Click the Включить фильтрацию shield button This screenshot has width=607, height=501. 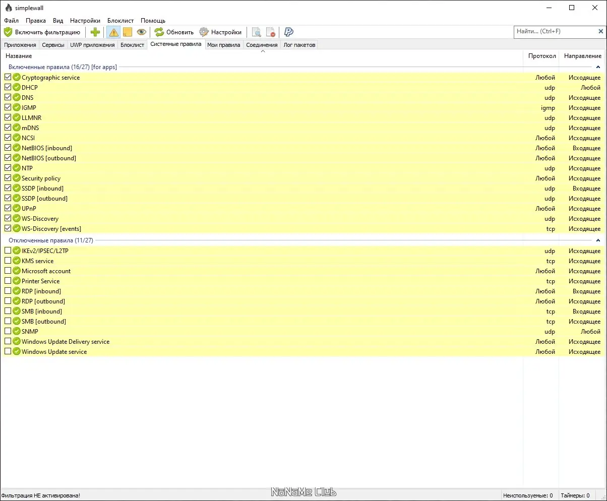(x=42, y=32)
